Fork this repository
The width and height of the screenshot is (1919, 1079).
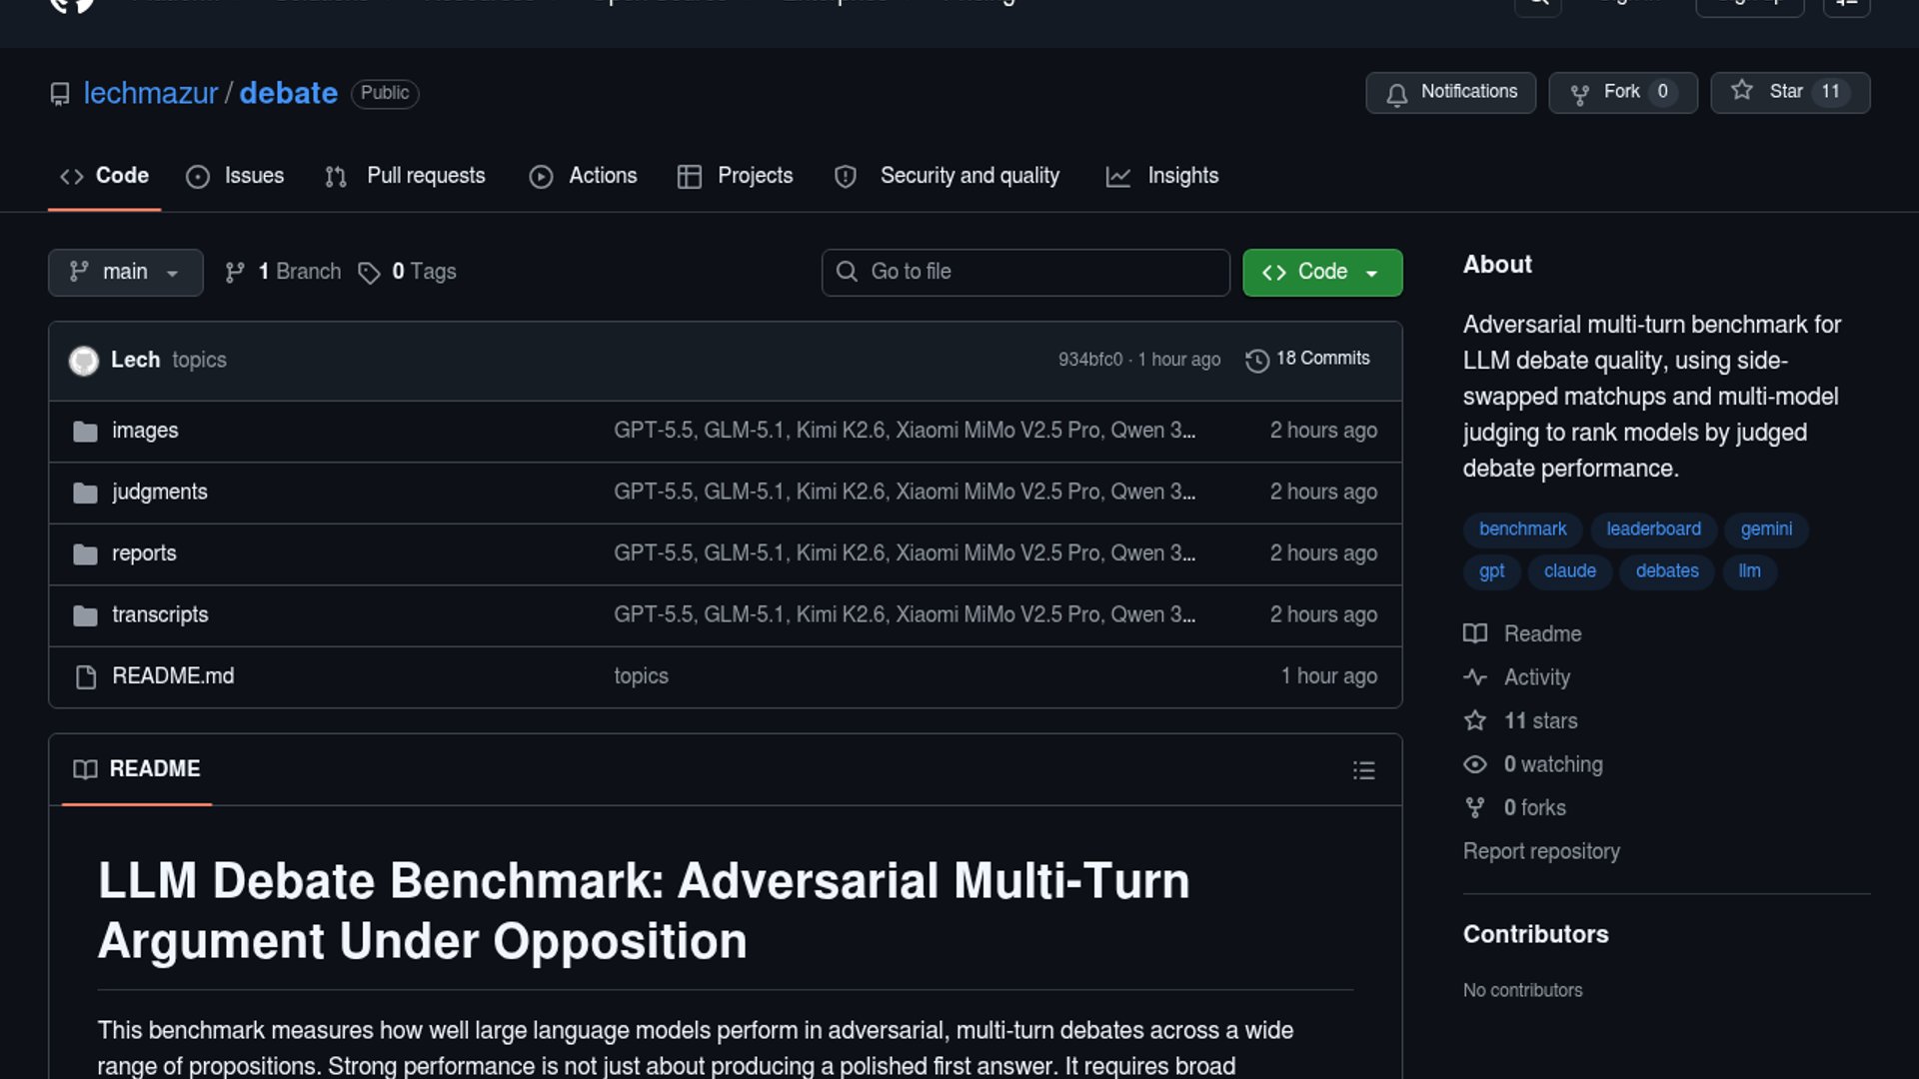tap(1623, 93)
